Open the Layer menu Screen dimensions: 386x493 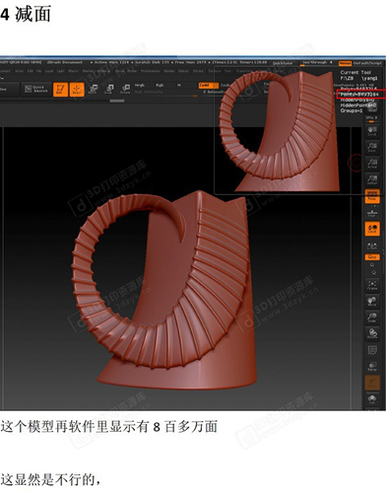tap(49, 71)
